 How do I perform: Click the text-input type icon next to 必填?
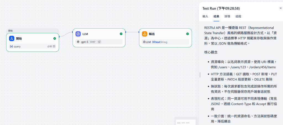coord(54,46)
